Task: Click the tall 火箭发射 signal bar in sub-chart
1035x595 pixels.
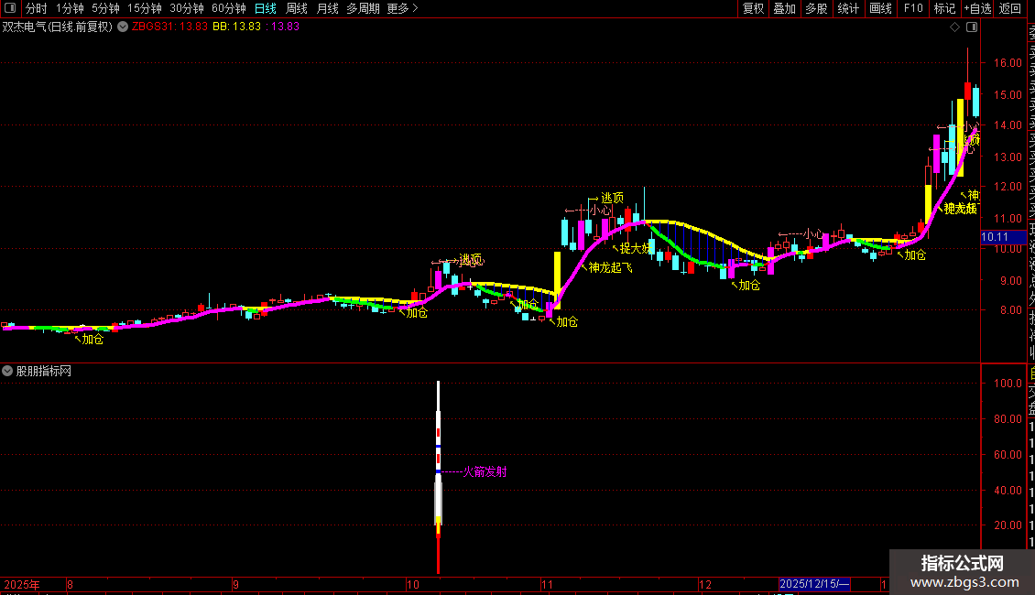Action: [x=439, y=476]
